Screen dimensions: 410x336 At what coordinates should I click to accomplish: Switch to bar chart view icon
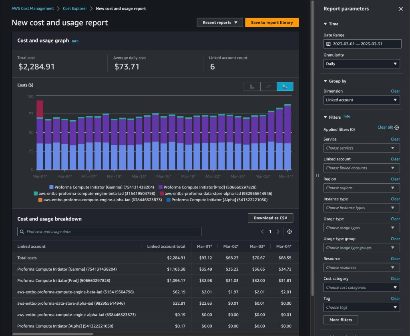(252, 87)
